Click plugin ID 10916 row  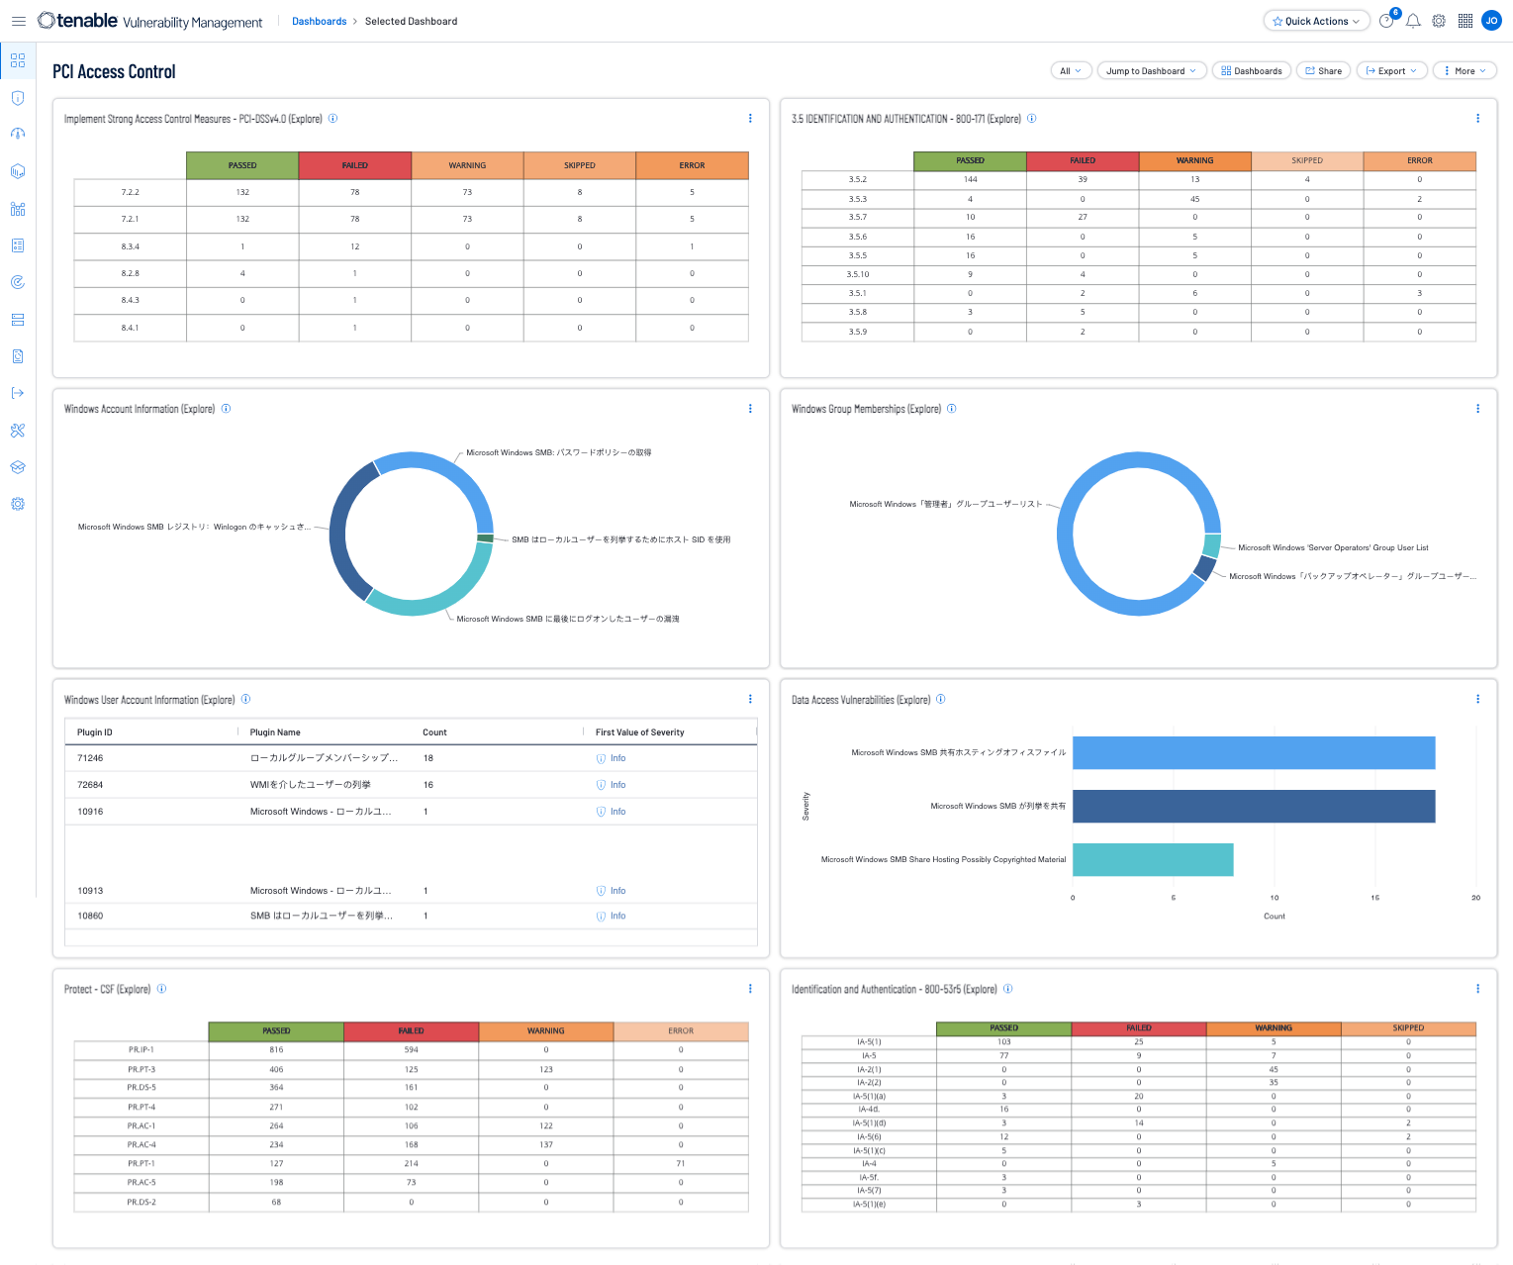click(x=411, y=812)
